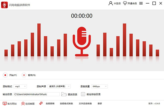Image resolution: width=164 pixels, height=106 pixels.
Task: Click the megaphone announcement icon
Action: click(x=41, y=103)
